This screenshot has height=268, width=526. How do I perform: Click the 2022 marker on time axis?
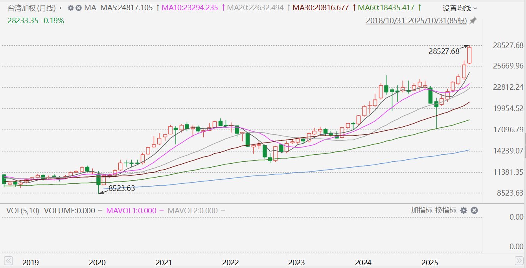(229, 262)
